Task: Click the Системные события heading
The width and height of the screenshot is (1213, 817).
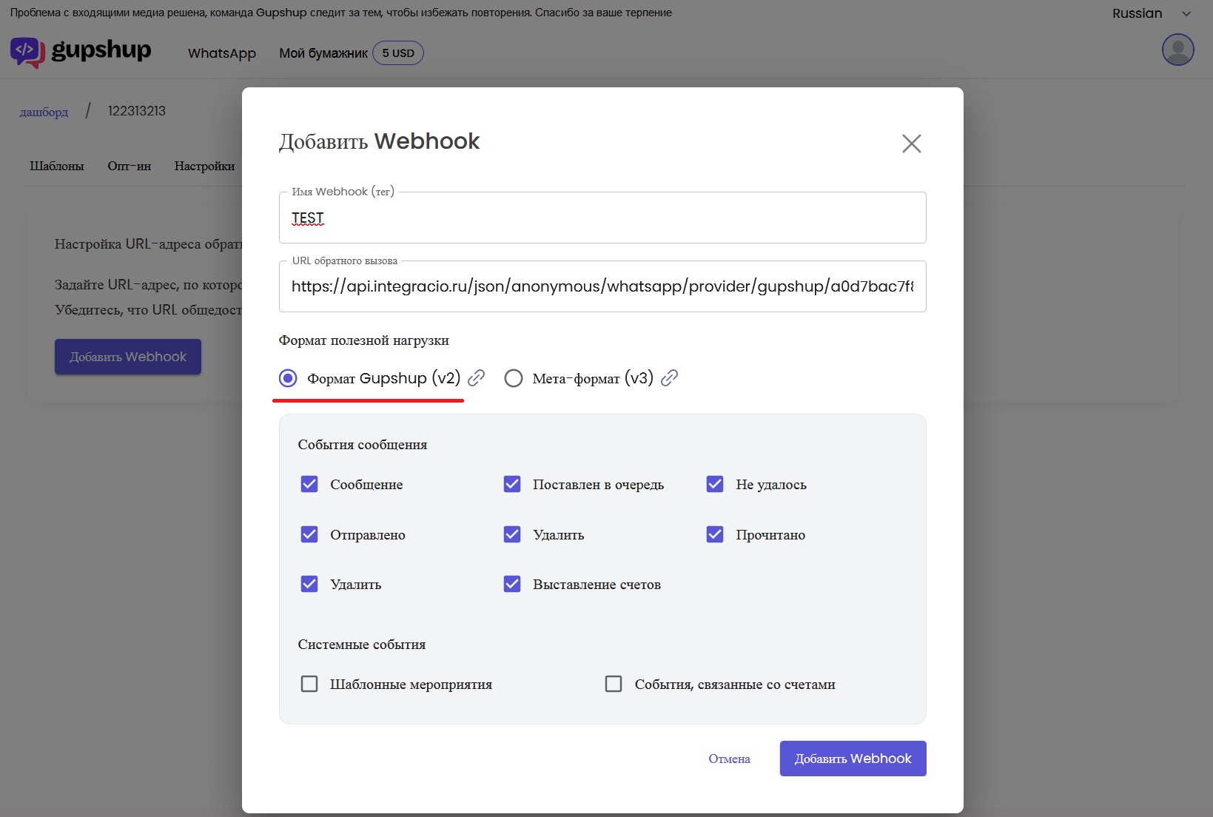Action: pyautogui.click(x=362, y=645)
